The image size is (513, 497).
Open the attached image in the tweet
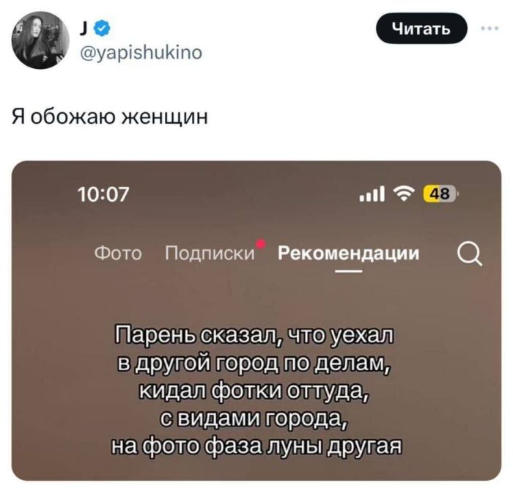tap(256, 320)
